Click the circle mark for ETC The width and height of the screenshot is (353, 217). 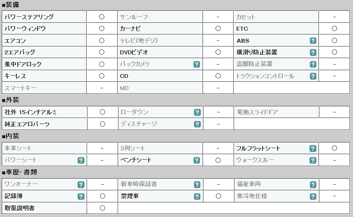[334, 28]
